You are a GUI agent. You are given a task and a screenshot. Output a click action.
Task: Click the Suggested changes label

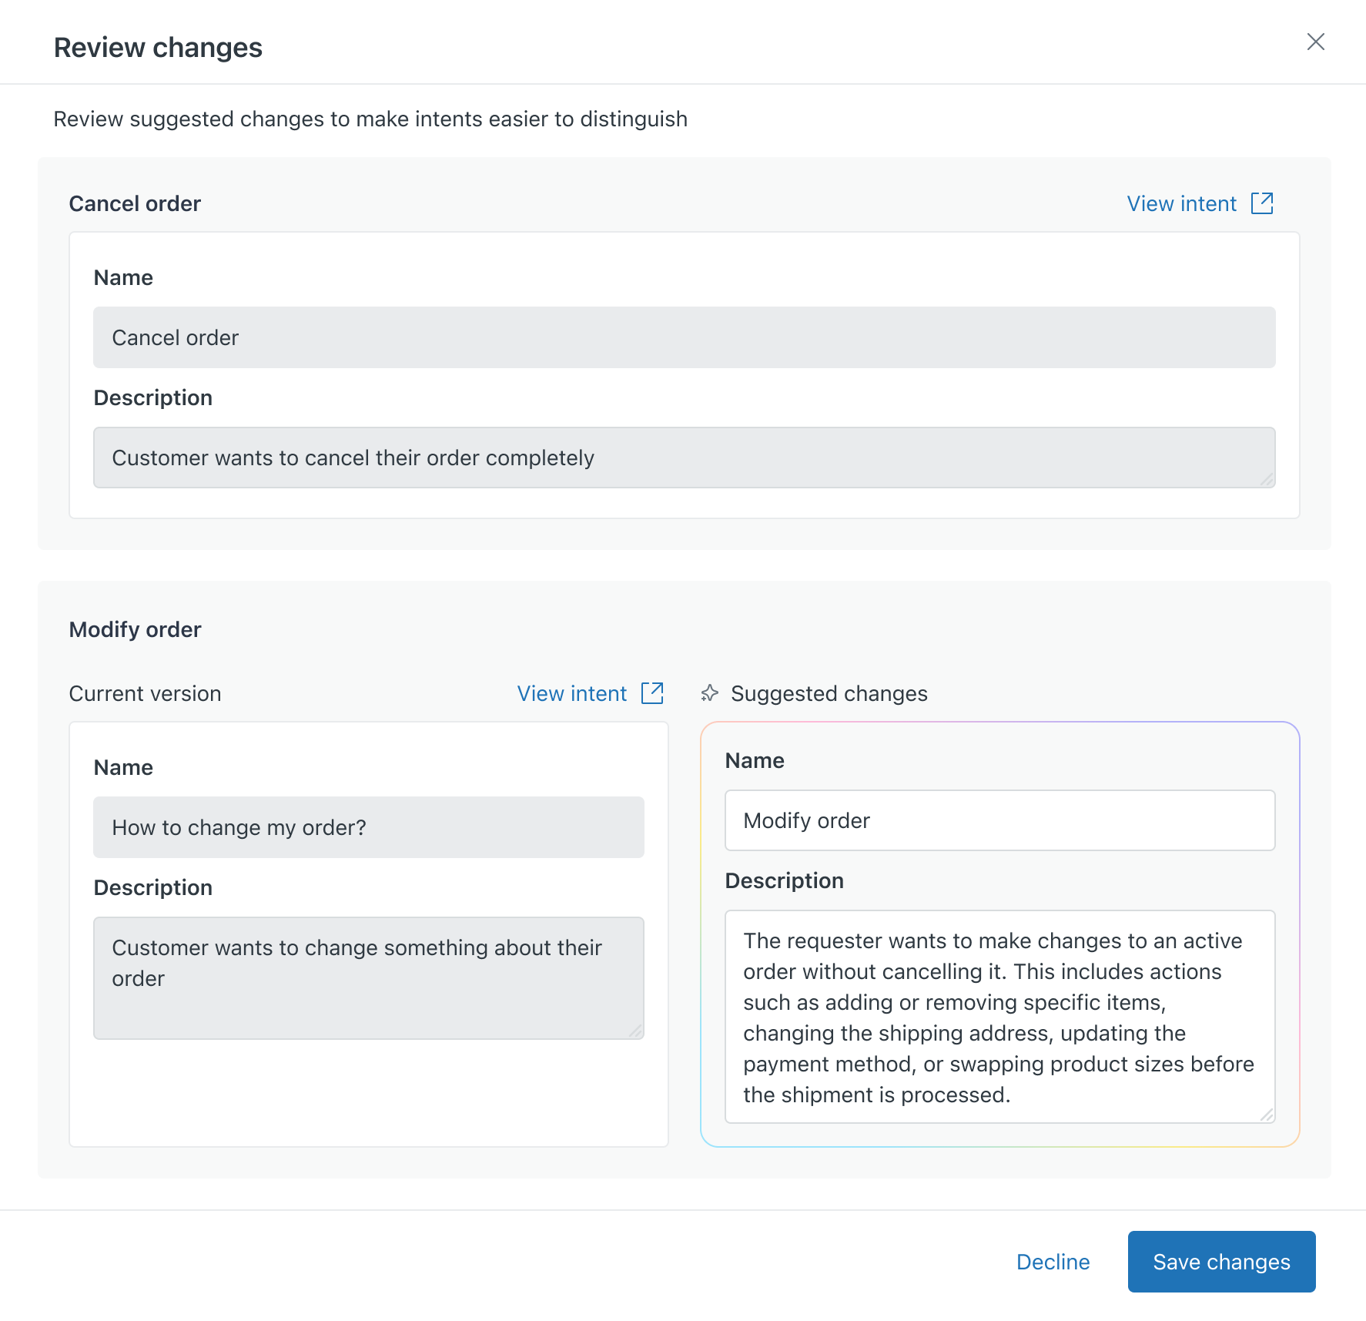(829, 693)
